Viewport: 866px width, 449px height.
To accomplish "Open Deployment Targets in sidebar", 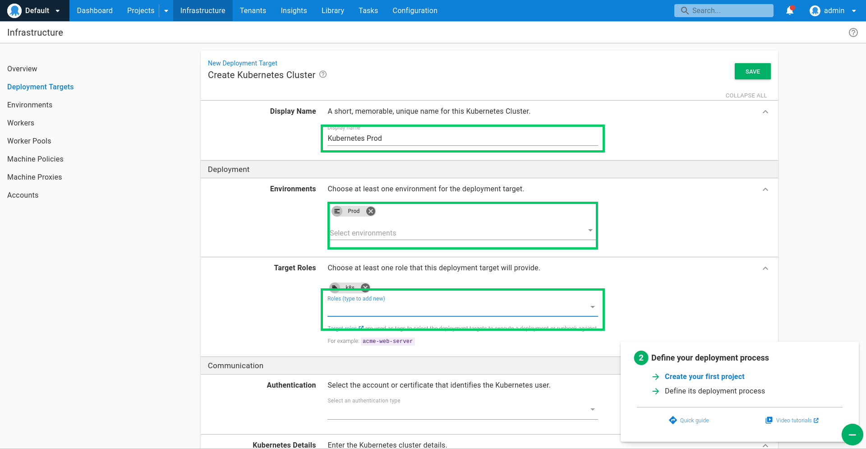I will pos(40,87).
